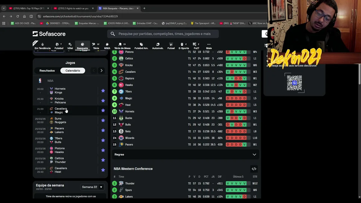Image resolution: width=361 pixels, height=203 pixels.
Task: Open the browser apps grid bookmark icon
Action: pos(4,23)
